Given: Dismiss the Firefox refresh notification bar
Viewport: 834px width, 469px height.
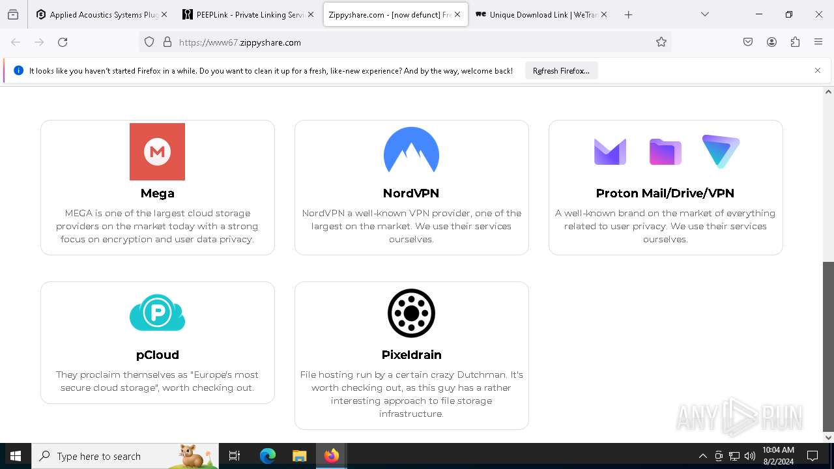Looking at the screenshot, I should (818, 70).
